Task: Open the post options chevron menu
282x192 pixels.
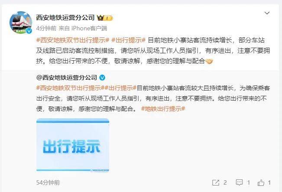Action: tap(267, 13)
